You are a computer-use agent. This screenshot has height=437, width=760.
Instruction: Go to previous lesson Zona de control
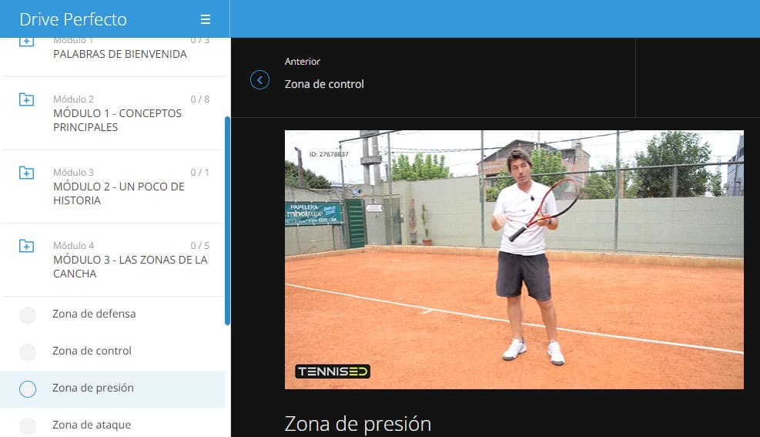(x=324, y=84)
